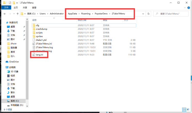Select the cfg folder
This screenshot has width=192, height=113.
coord(84,25)
